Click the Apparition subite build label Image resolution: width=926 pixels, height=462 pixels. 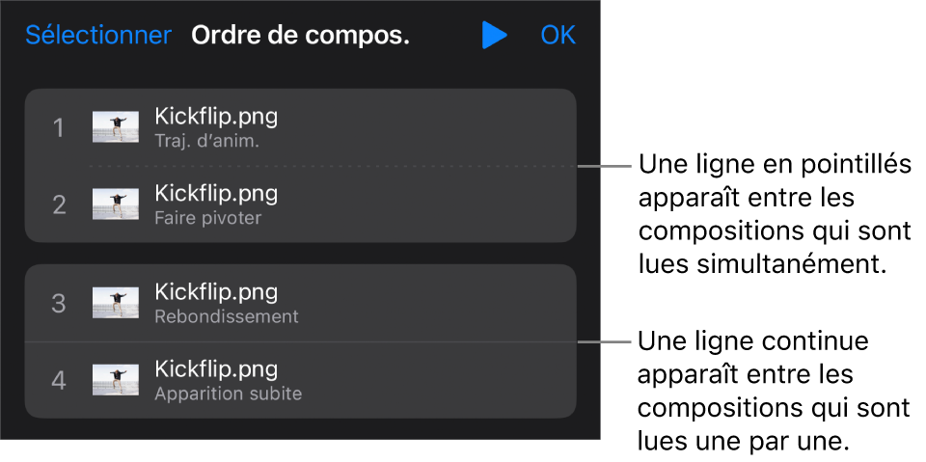228,394
